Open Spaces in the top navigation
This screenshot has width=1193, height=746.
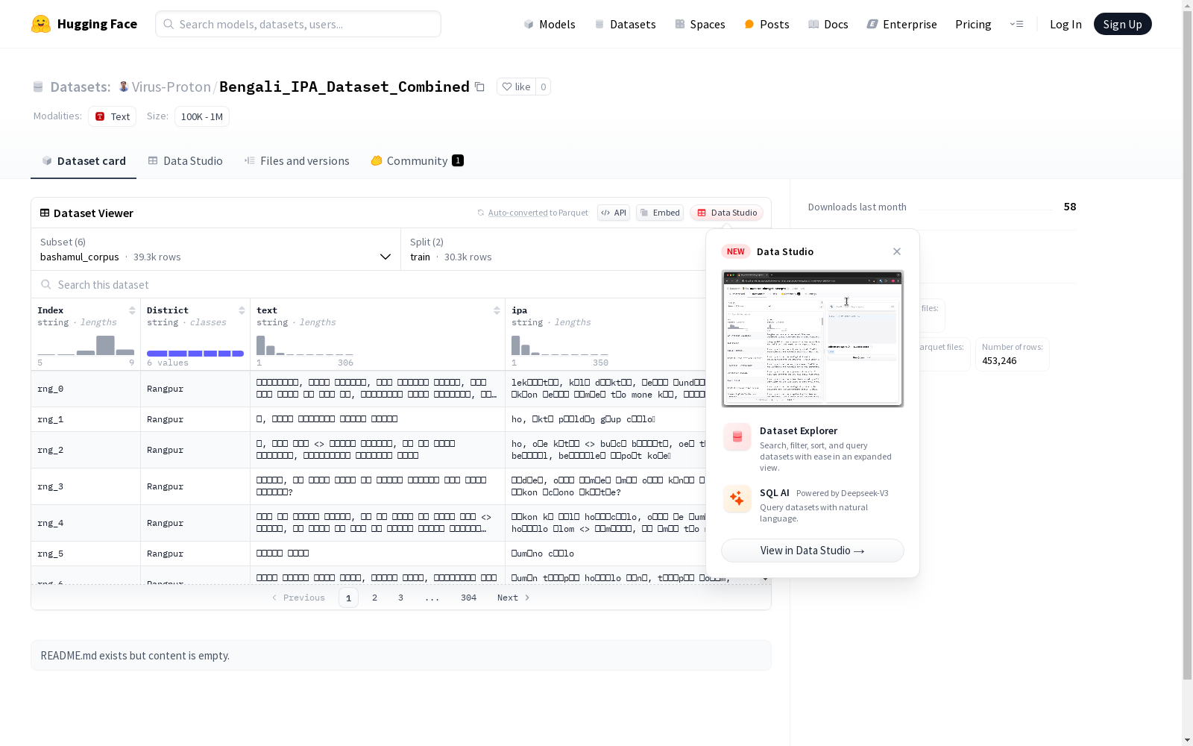pos(700,24)
